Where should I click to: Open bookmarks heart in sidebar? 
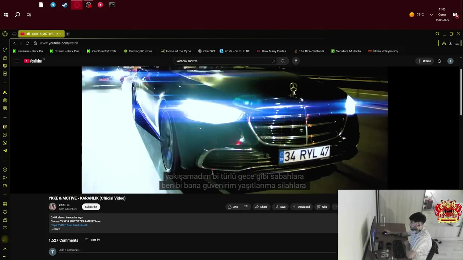(x=5, y=212)
